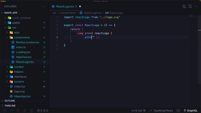The height and width of the screenshot is (113, 201).
Task: Open BtnMyLocation.tsx file
Action: coord(28,42)
